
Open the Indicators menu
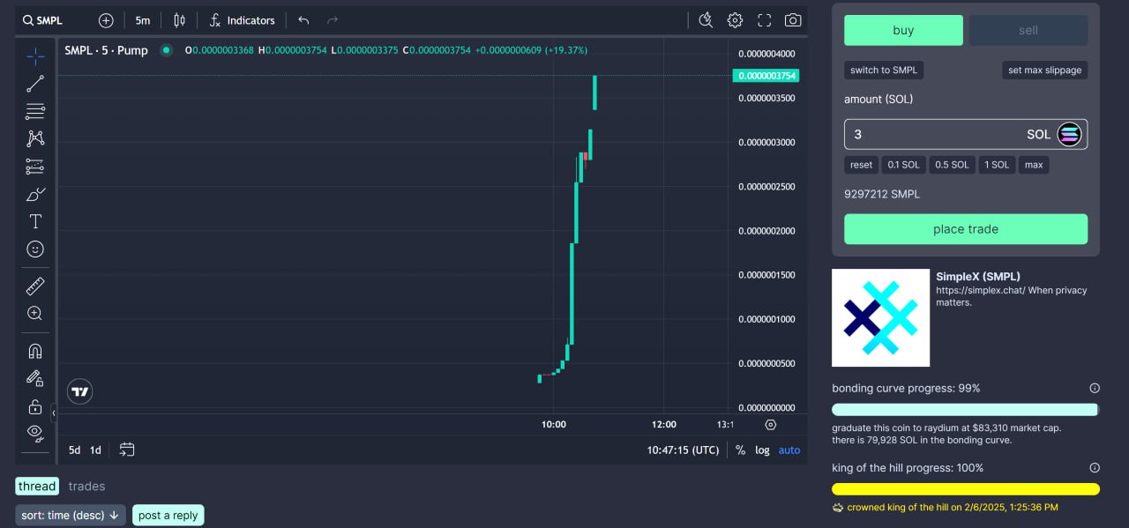[x=242, y=20]
